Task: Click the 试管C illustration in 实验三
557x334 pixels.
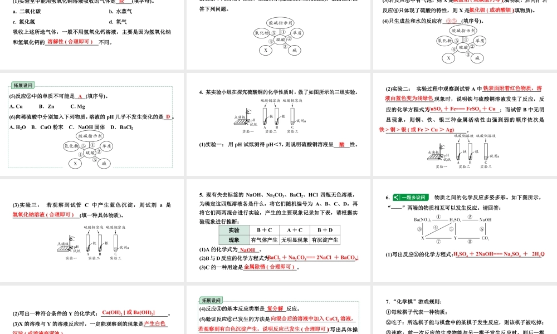Action: (x=115, y=242)
